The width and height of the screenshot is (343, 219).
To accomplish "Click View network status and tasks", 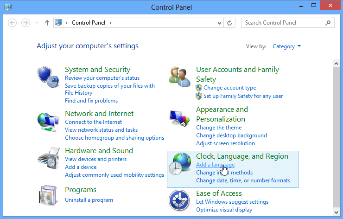I will click(102, 130).
